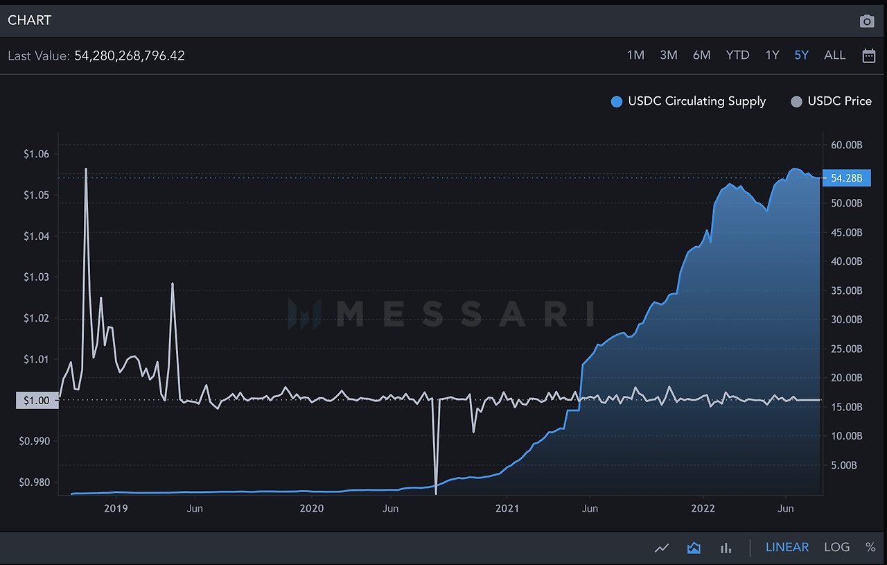Click the 2019 label on the time axis

click(x=116, y=509)
